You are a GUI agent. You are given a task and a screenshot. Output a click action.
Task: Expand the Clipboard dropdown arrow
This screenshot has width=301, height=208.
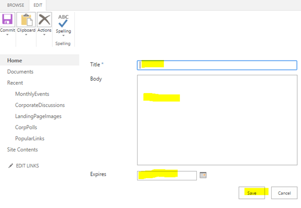26,35
